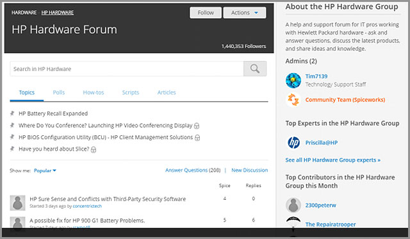Open Tim7139's profile link
Screen dimensions: 410x239
click(x=316, y=76)
